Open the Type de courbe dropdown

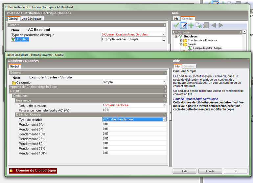pyautogui.click(x=165, y=119)
